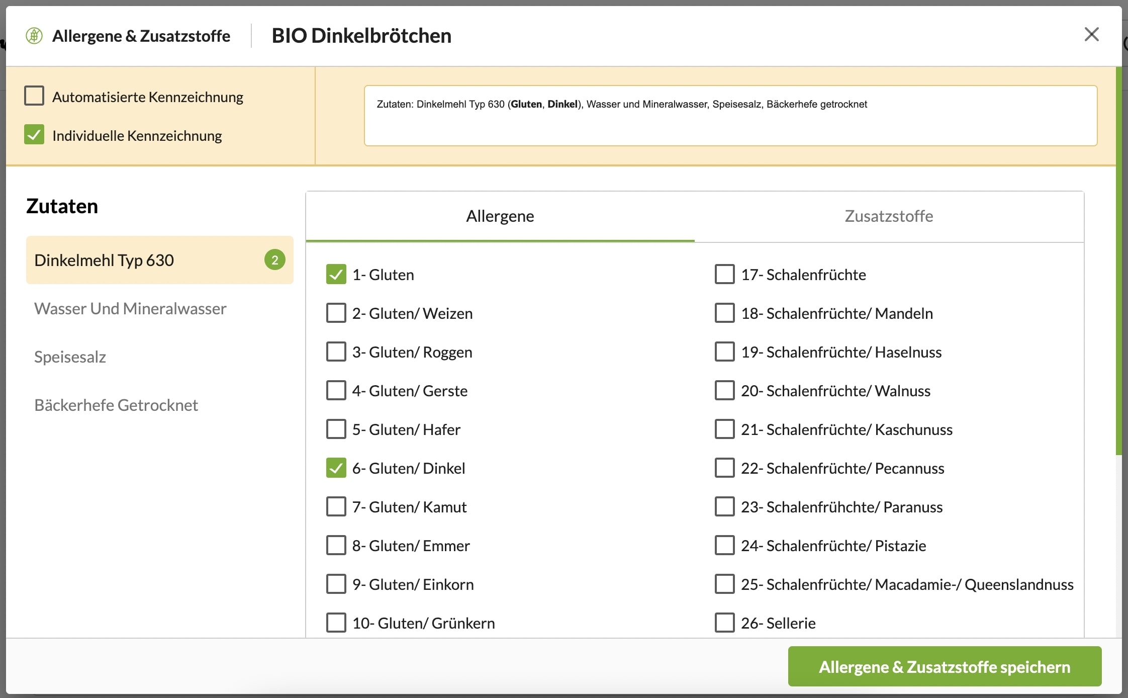Open the Allergene tab
The image size is (1128, 698).
click(500, 216)
